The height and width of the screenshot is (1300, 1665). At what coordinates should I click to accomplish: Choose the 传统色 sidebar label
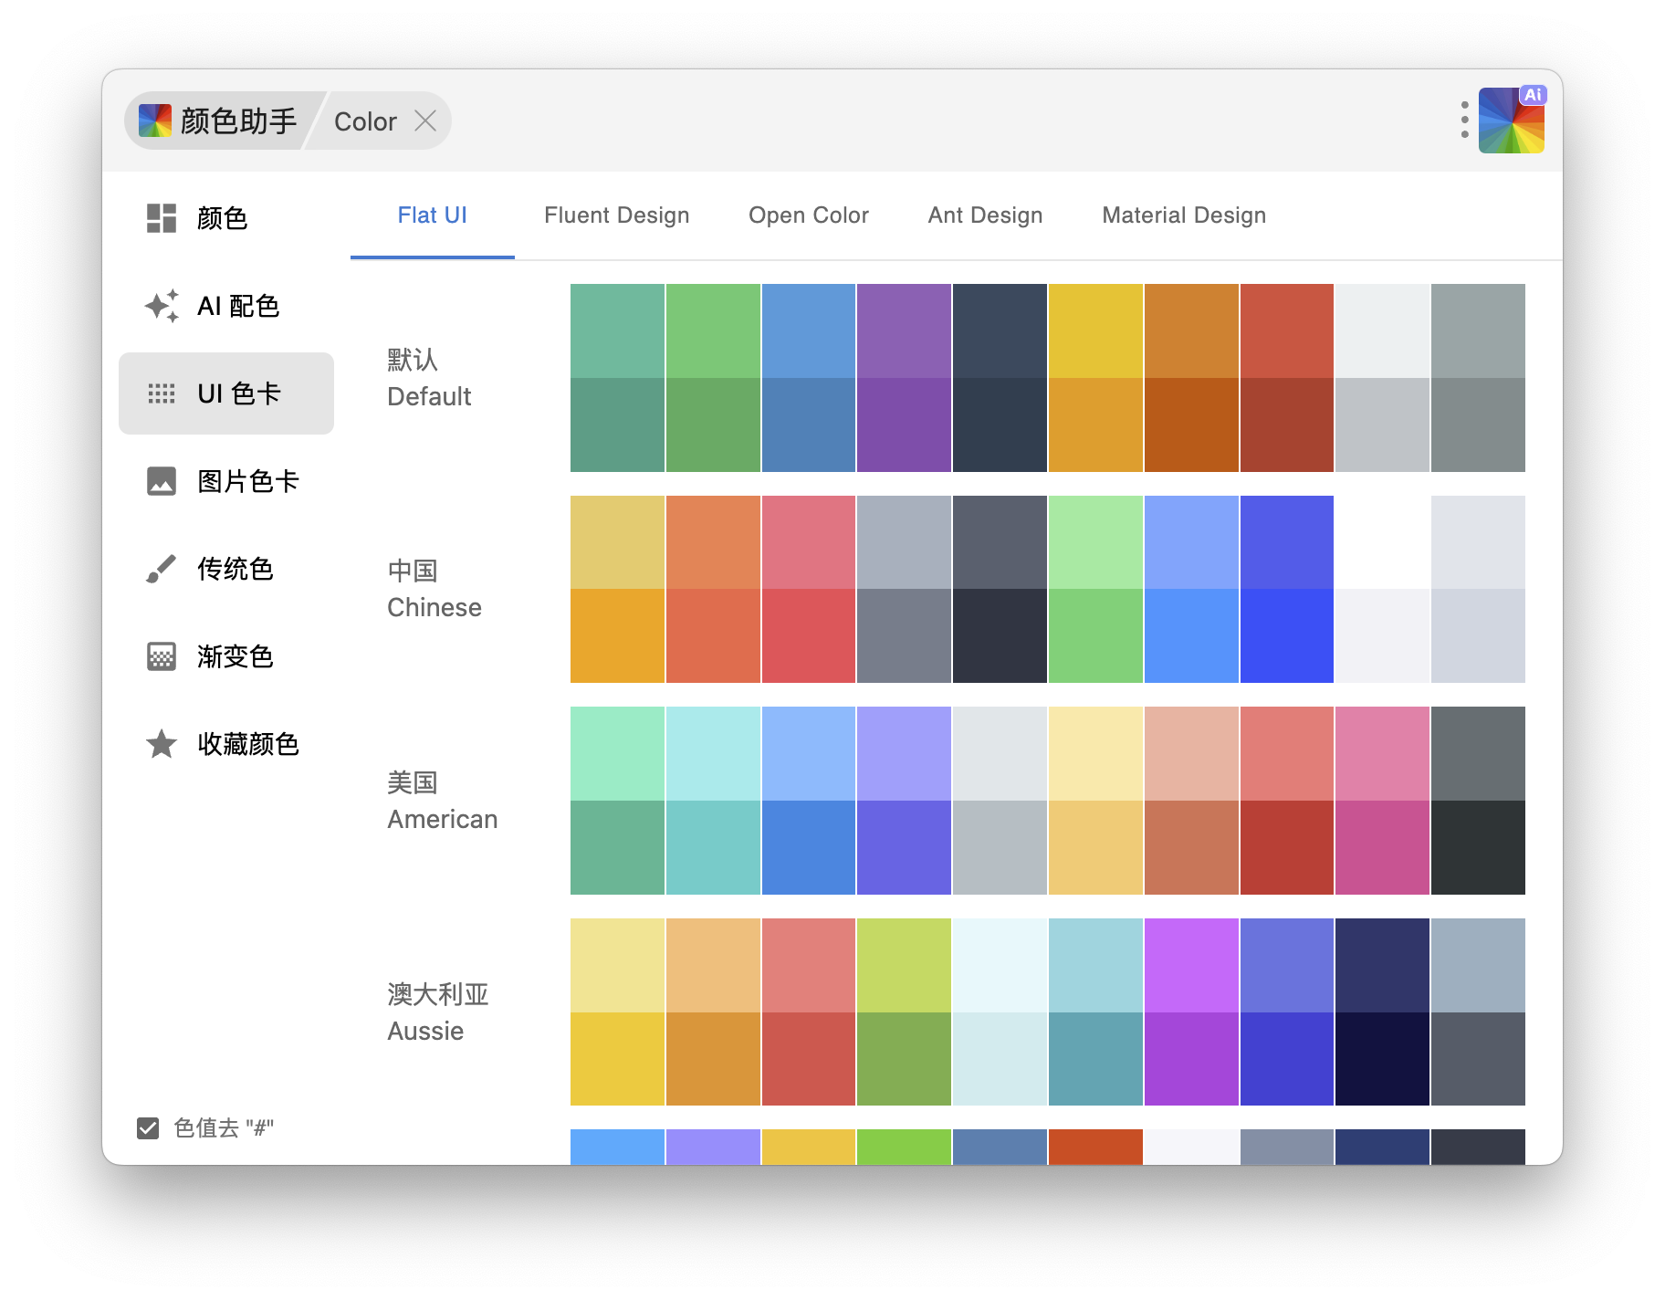coord(236,569)
